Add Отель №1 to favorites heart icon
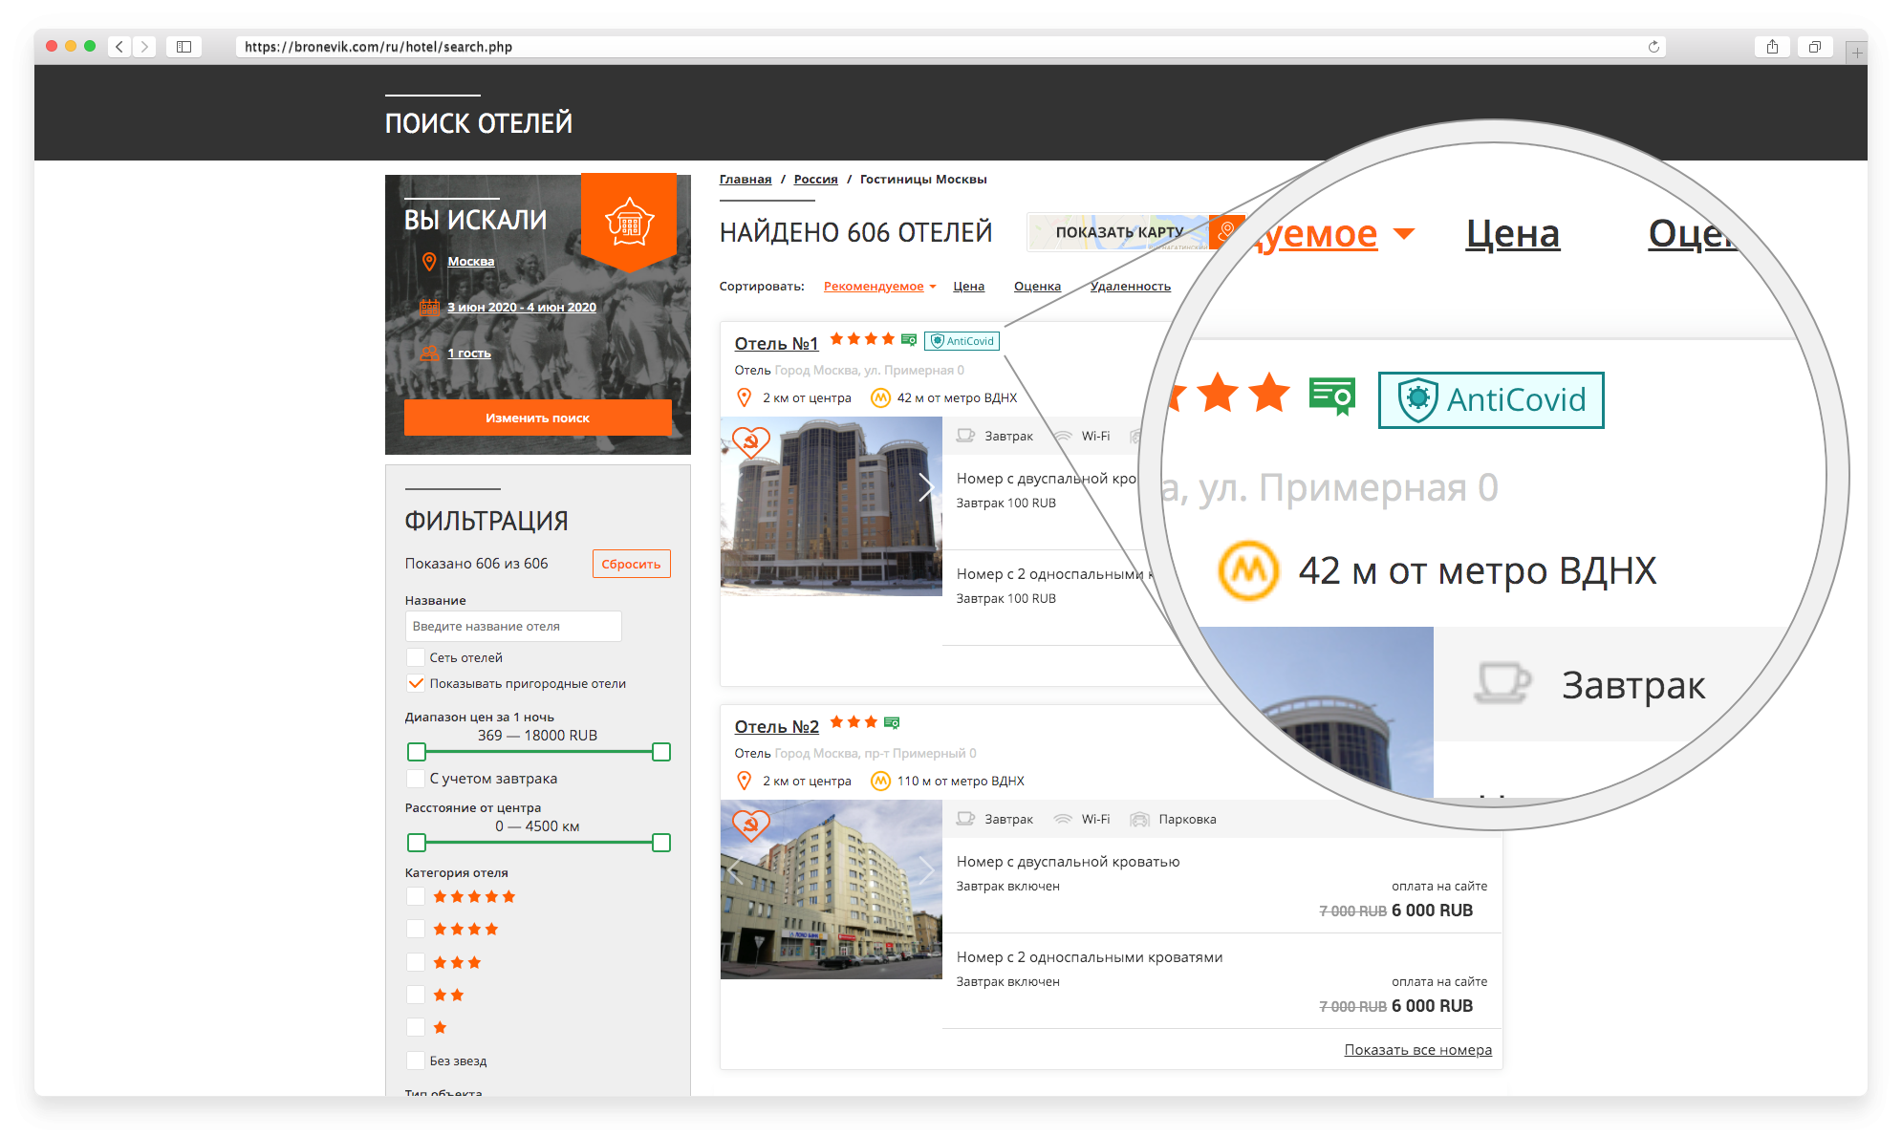This screenshot has height=1136, width=1902. point(750,442)
